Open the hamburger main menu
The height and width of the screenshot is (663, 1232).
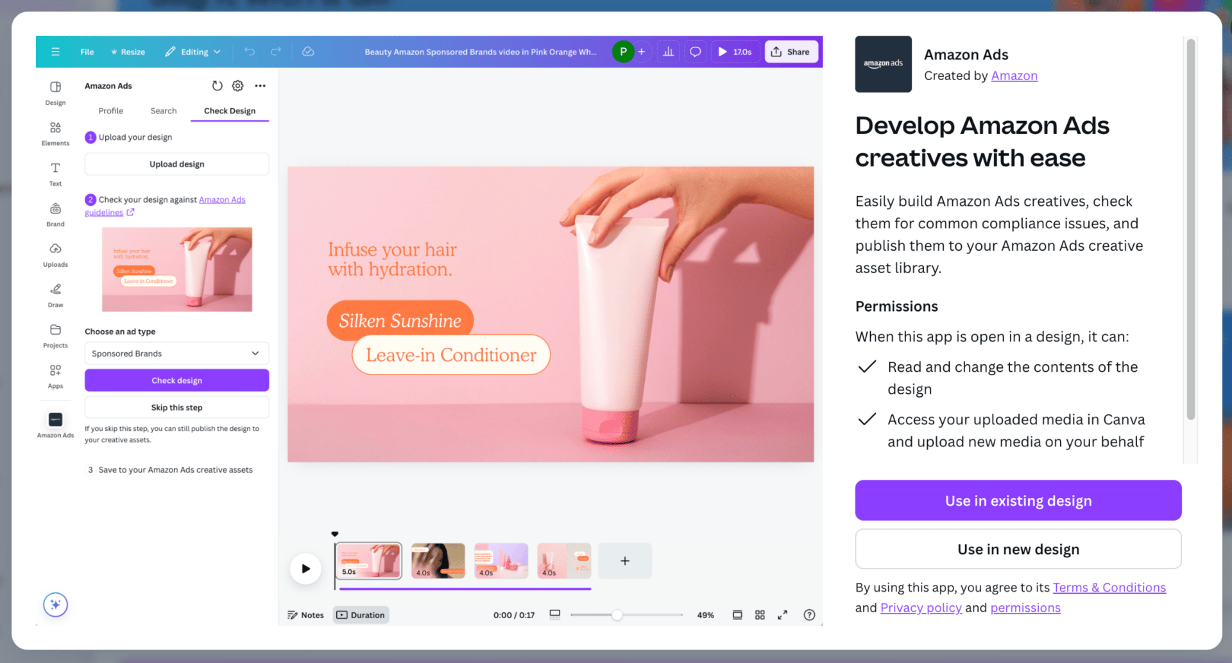click(56, 52)
